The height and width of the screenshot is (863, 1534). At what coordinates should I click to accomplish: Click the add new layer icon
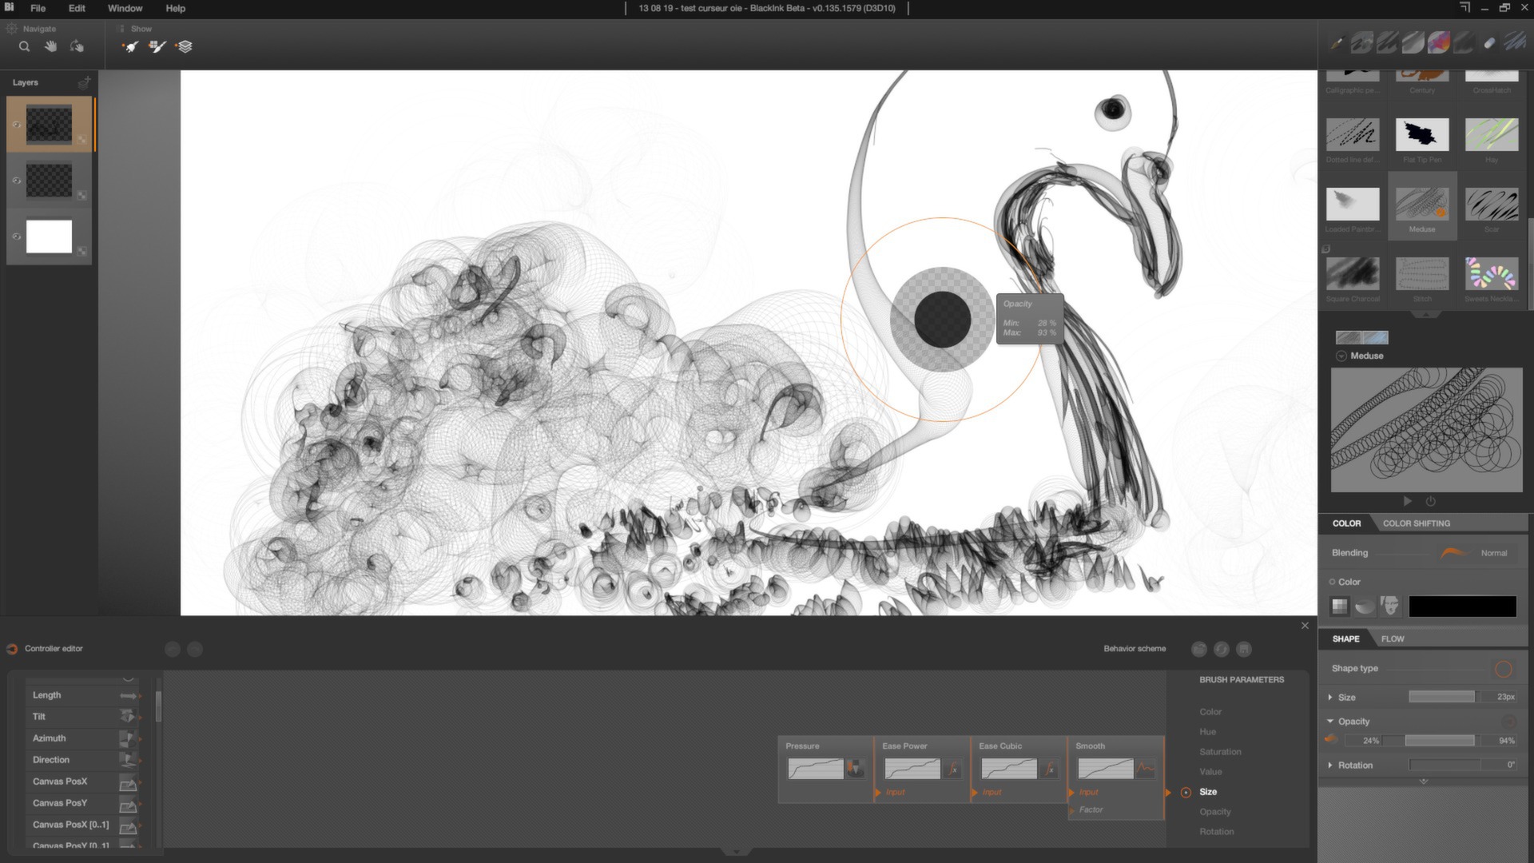pos(84,82)
